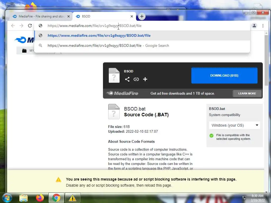Choose the Google Search suggestion row
Viewport: 271px width, 203px height.
coord(142,45)
